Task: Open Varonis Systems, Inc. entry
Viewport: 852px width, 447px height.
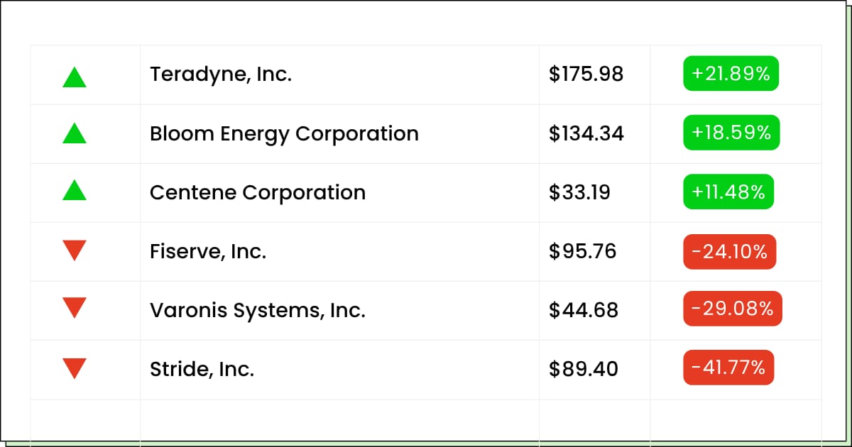Action: click(x=258, y=310)
